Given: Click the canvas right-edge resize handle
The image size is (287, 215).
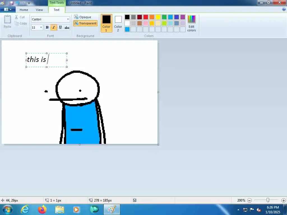Looking at the screenshot, I should tap(158, 92).
